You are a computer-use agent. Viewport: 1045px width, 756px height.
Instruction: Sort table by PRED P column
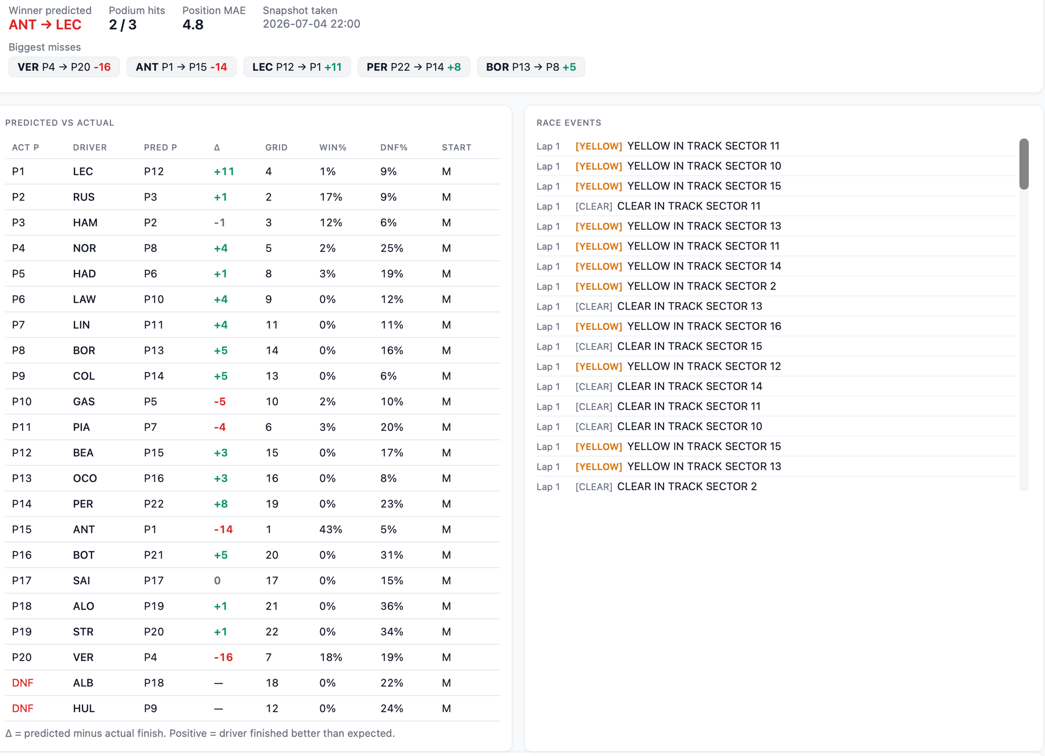160,148
